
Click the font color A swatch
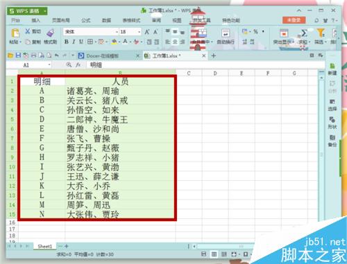tap(125, 42)
